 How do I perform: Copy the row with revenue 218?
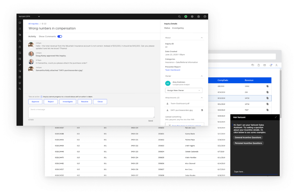pyautogui.click(x=267, y=92)
